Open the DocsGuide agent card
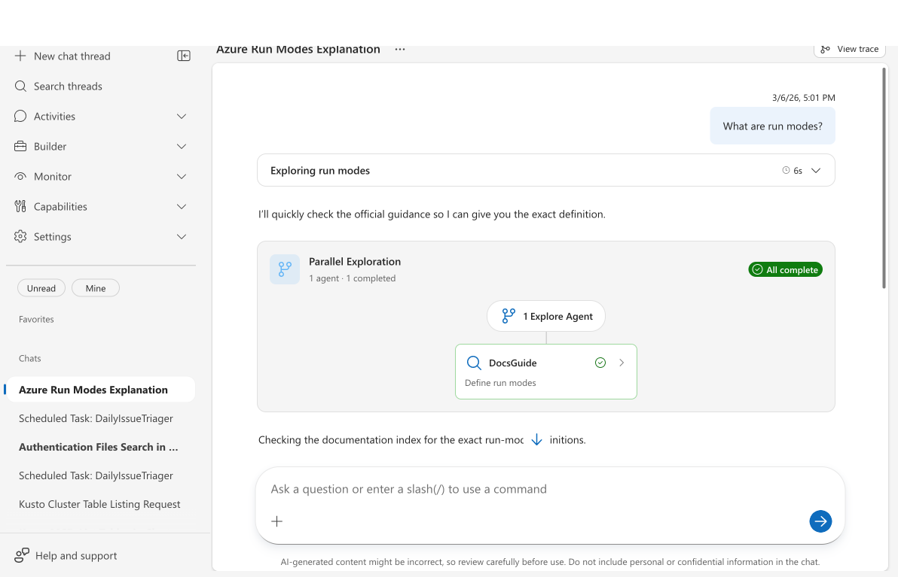 545,371
